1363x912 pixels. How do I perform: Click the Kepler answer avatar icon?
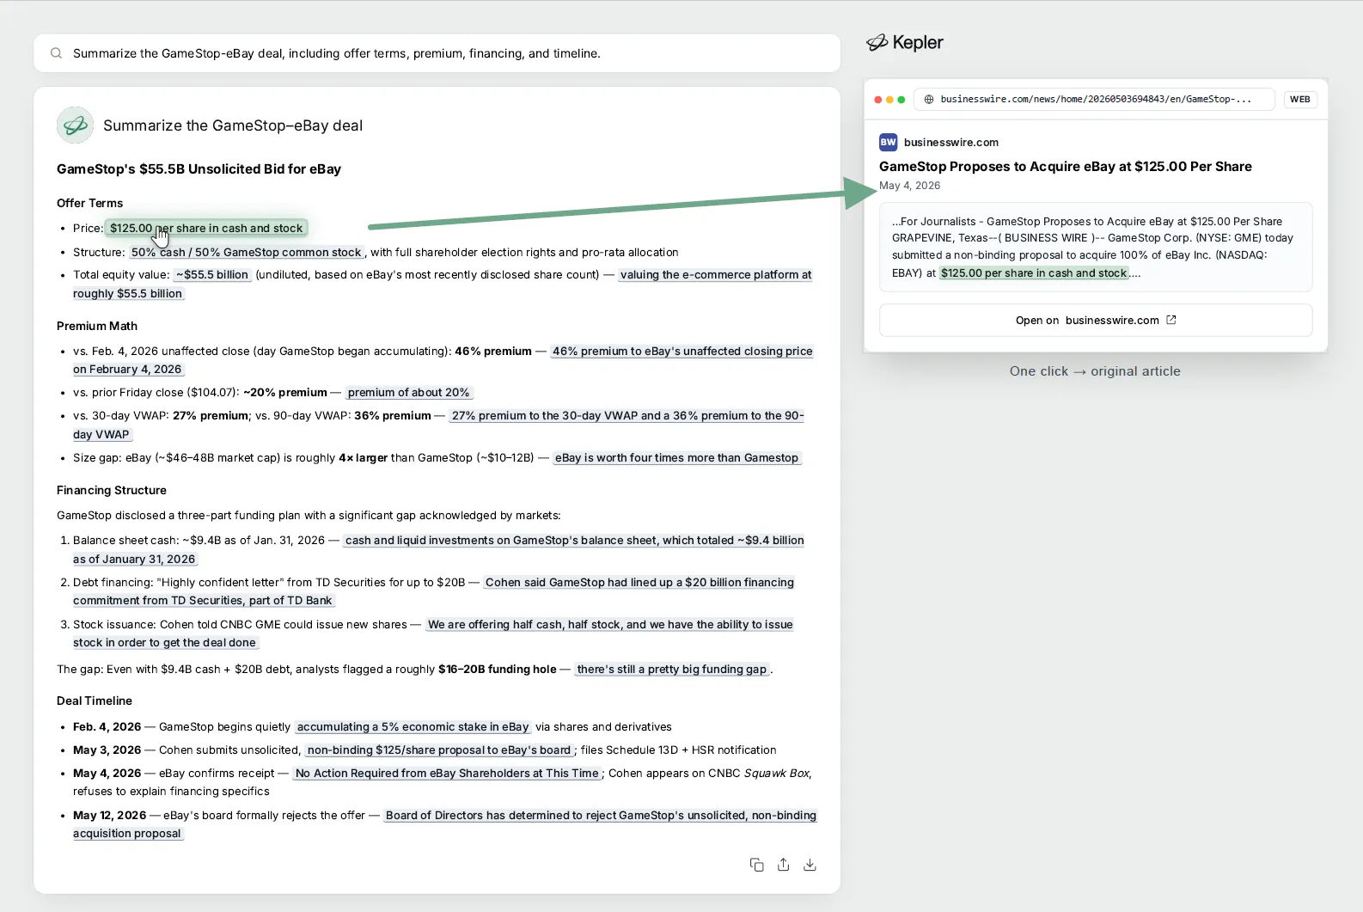point(76,125)
